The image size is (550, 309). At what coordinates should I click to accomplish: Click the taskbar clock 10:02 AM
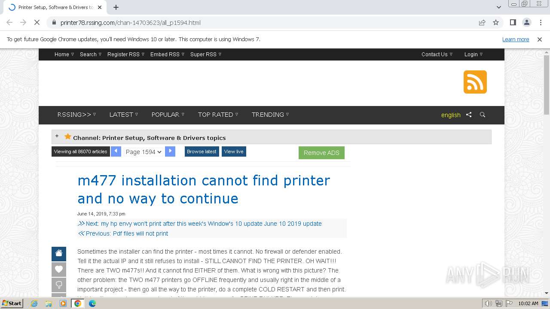click(528, 303)
